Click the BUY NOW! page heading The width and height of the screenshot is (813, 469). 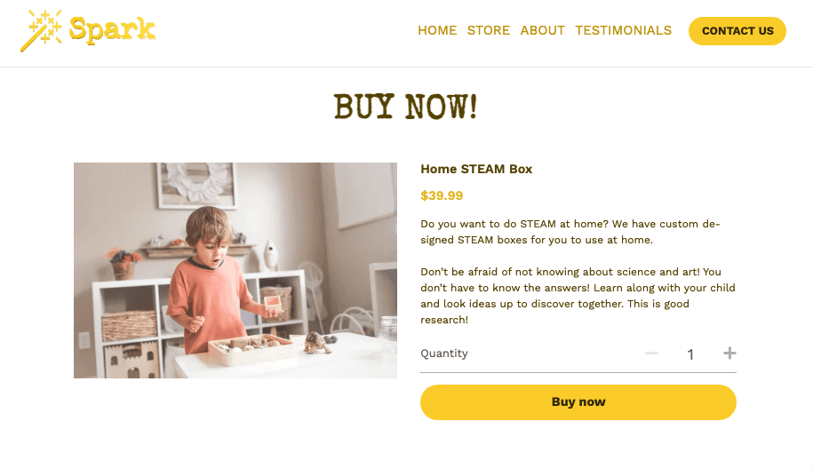pos(406,107)
